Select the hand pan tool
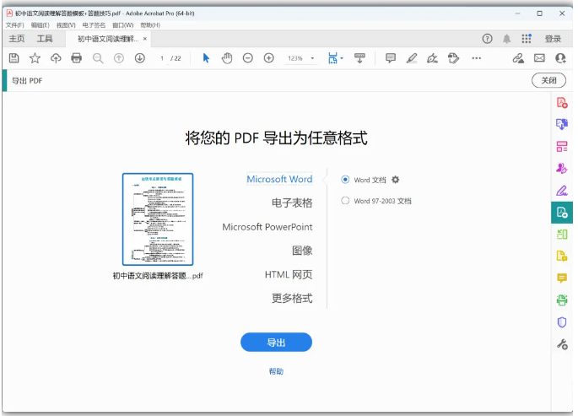This screenshot has width=578, height=416. [x=227, y=58]
